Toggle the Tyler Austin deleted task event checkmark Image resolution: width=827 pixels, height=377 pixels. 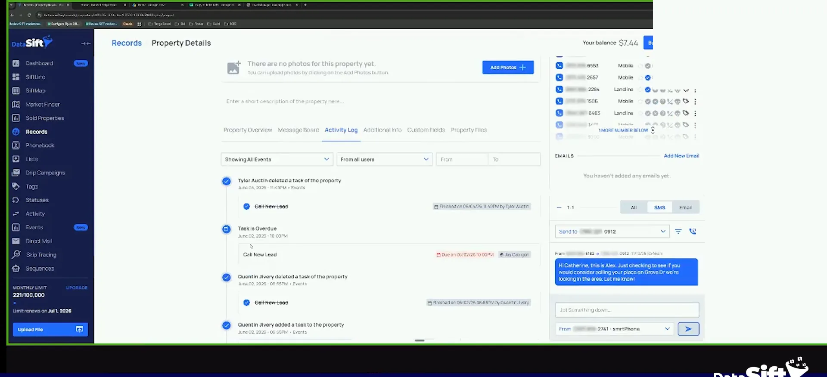[226, 181]
